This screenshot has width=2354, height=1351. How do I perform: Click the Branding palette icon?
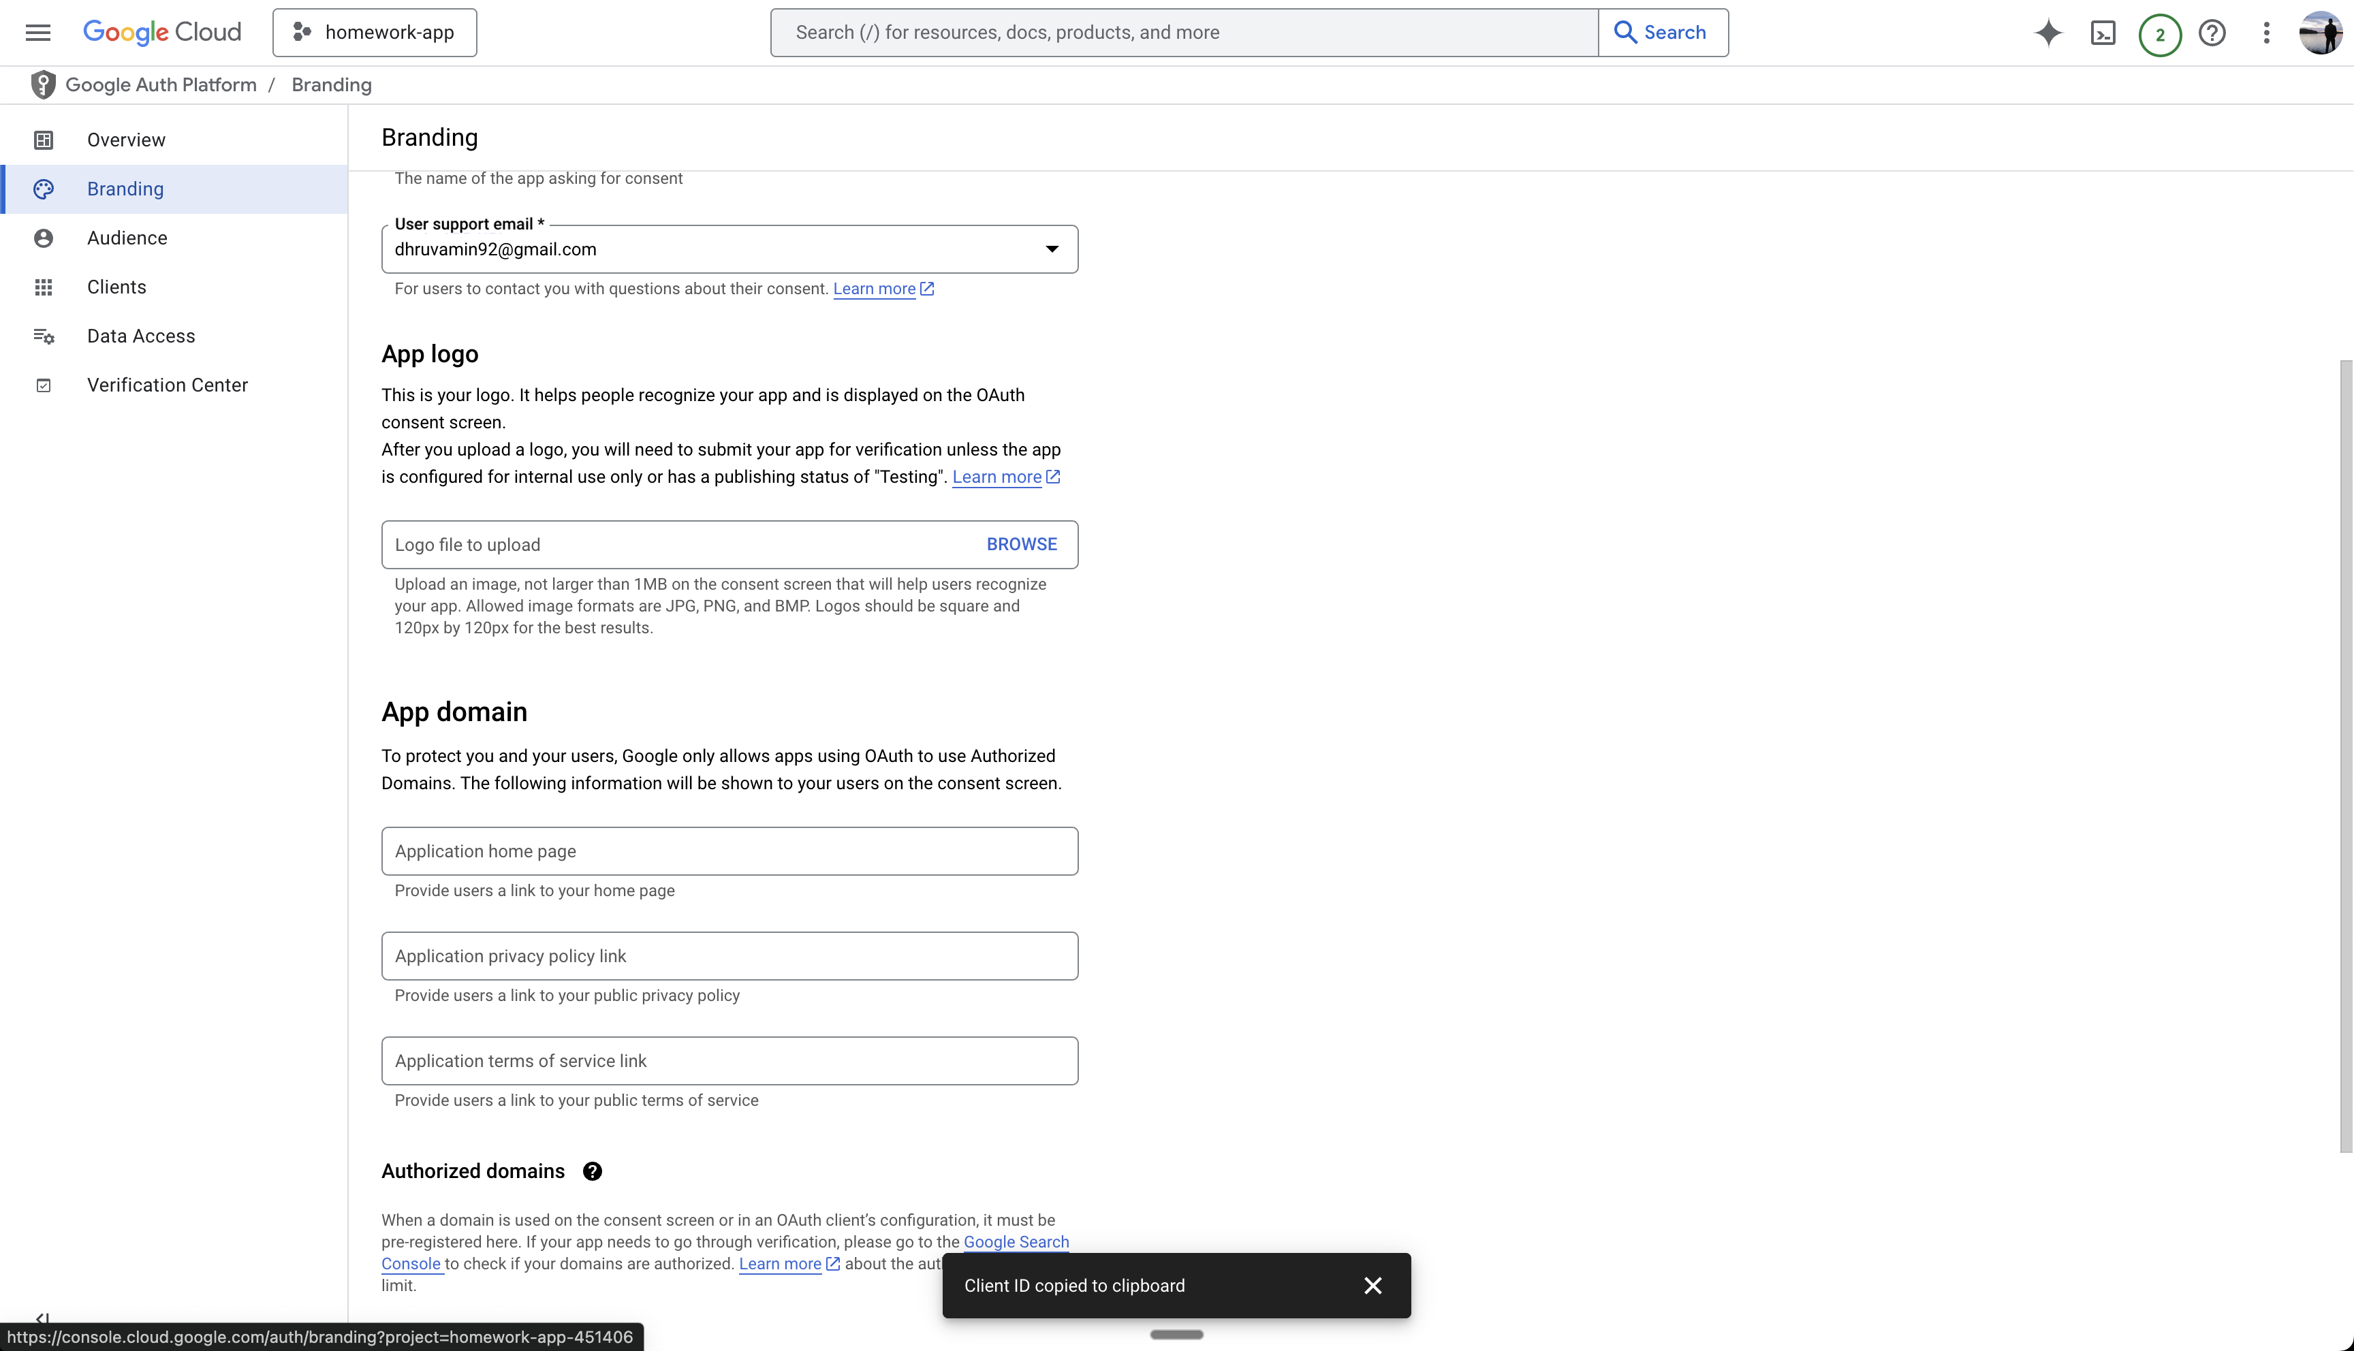44,189
